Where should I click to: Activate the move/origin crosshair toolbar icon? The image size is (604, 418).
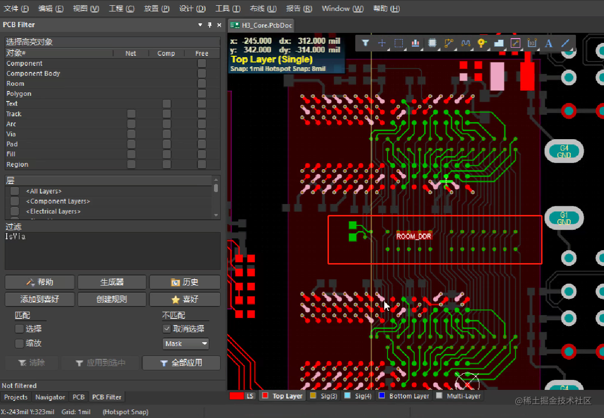382,43
